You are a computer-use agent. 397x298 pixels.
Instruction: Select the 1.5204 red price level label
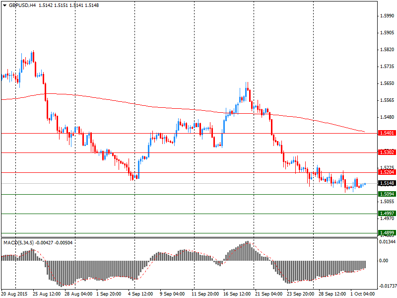pyautogui.click(x=387, y=172)
